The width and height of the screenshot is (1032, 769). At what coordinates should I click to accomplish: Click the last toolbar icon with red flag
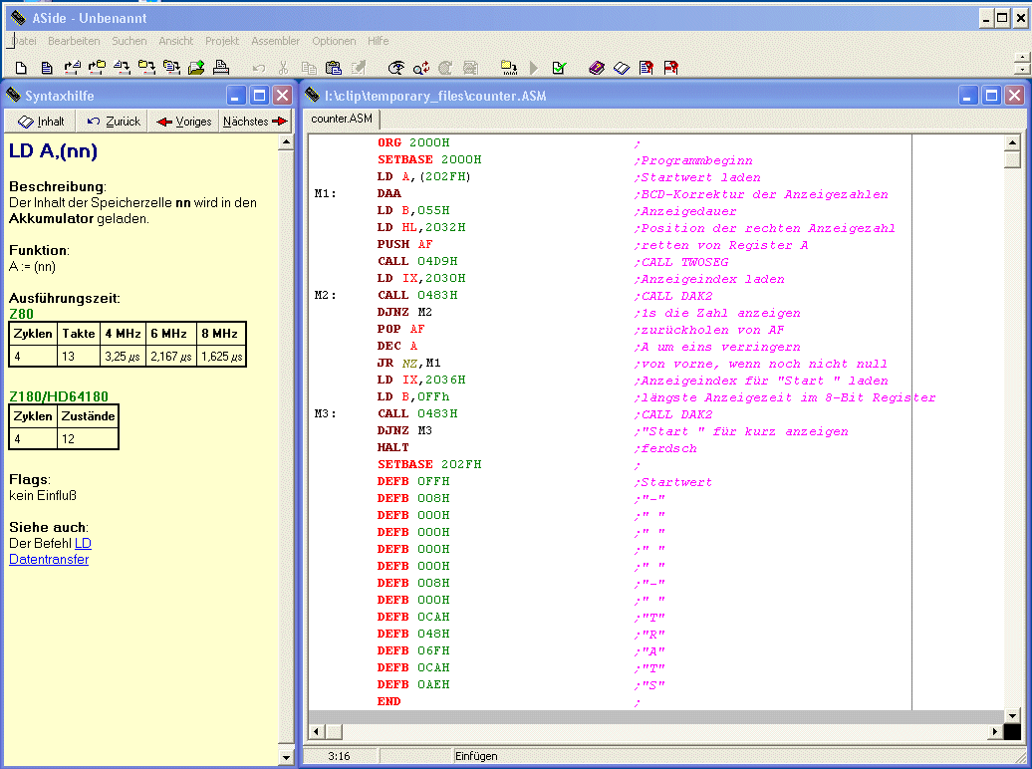pos(671,67)
